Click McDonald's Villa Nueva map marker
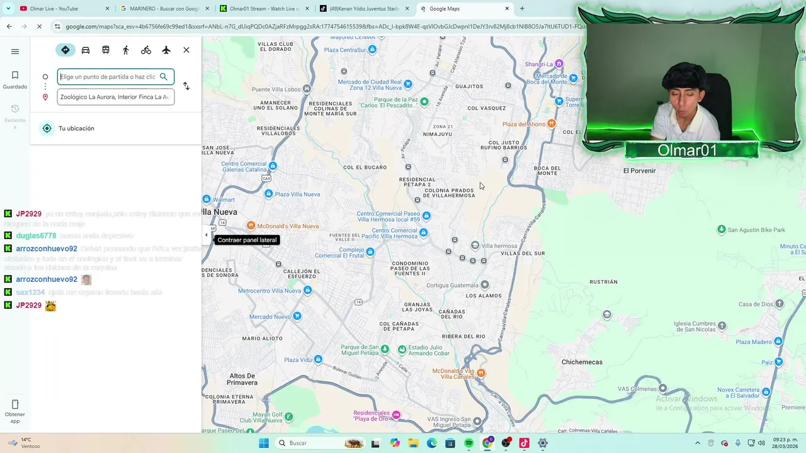Image resolution: width=806 pixels, height=453 pixels. (x=251, y=226)
